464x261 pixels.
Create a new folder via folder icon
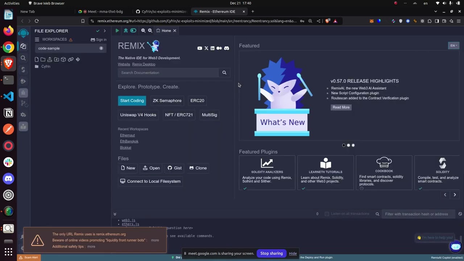coord(43,59)
